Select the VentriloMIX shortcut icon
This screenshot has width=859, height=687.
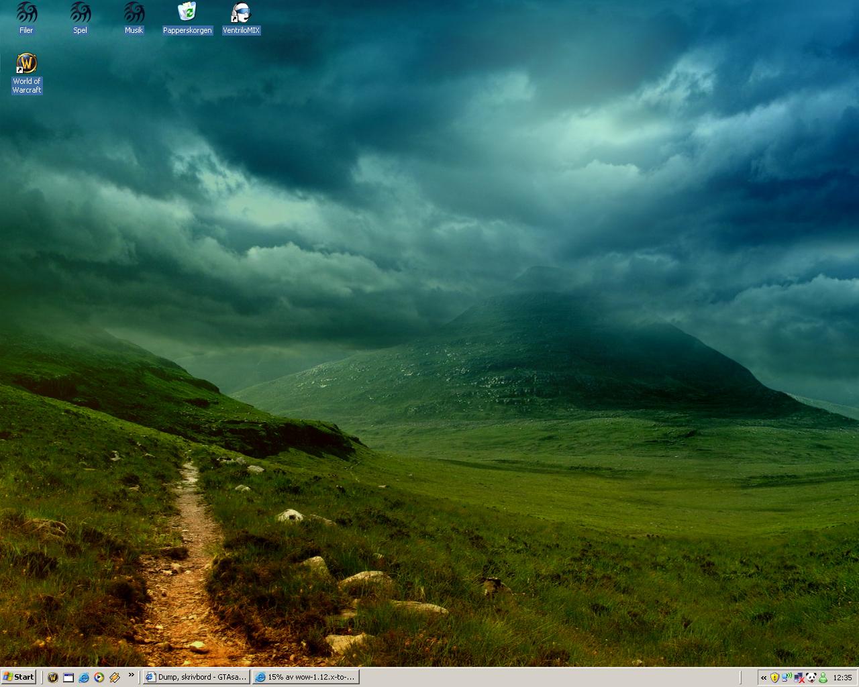tap(241, 18)
